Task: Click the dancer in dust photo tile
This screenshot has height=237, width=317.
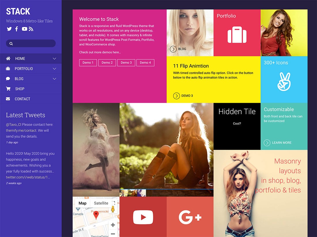Action: [96, 150]
